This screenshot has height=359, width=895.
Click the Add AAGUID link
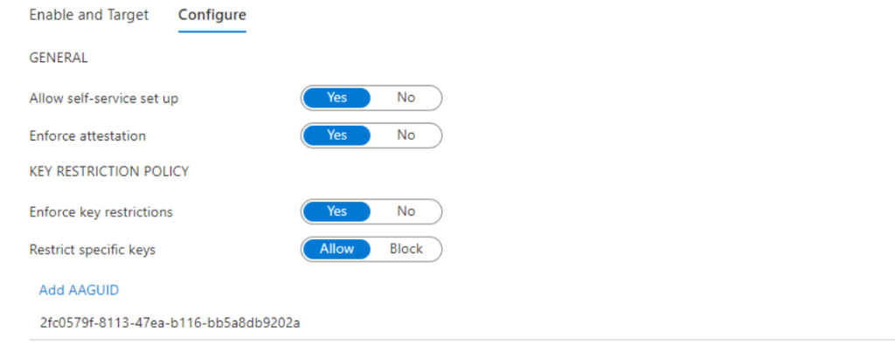79,291
